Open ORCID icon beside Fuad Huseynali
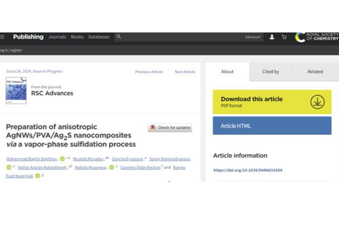This screenshot has height=231, width=339. tap(38, 176)
